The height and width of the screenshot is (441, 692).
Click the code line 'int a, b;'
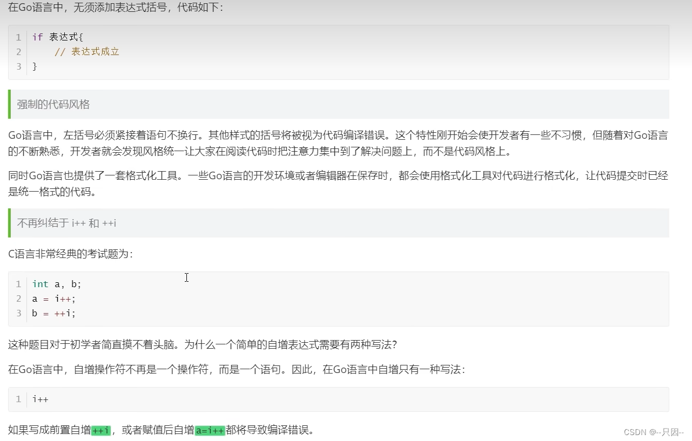tap(57, 284)
